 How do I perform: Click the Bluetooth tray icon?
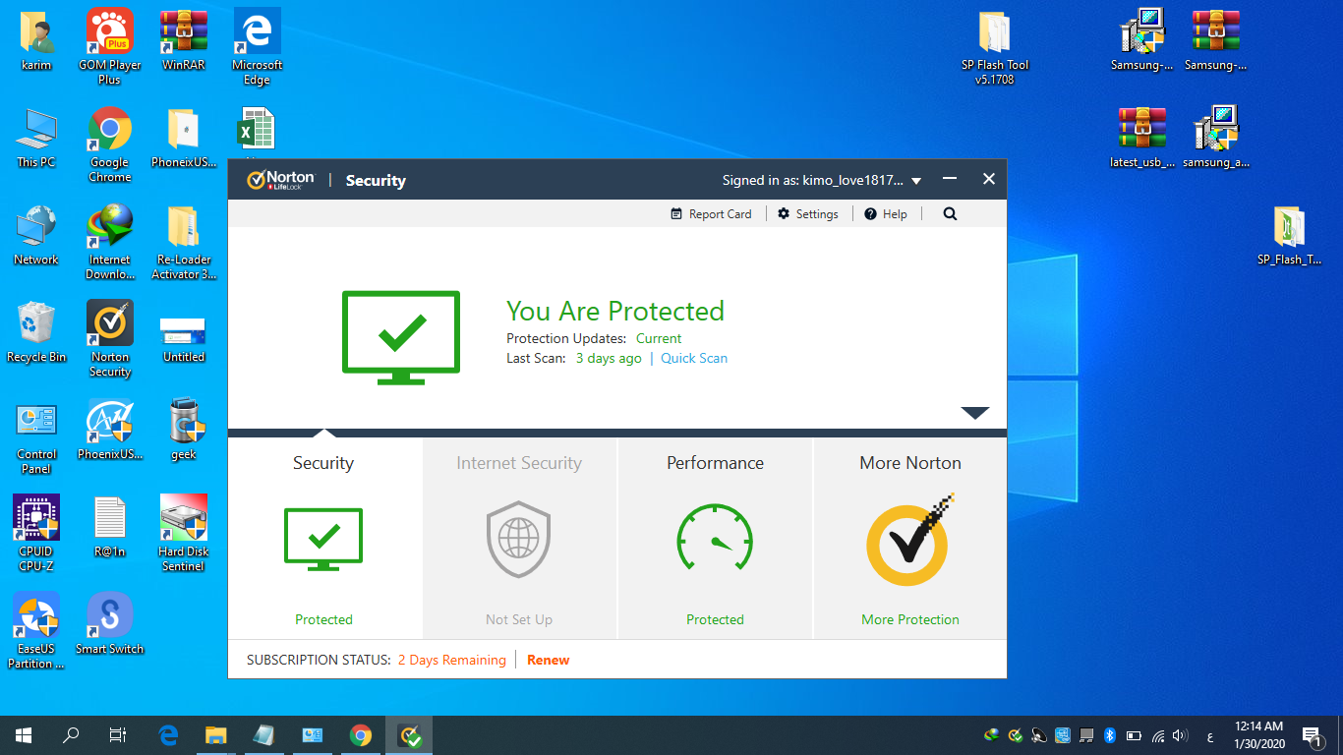tap(1110, 735)
